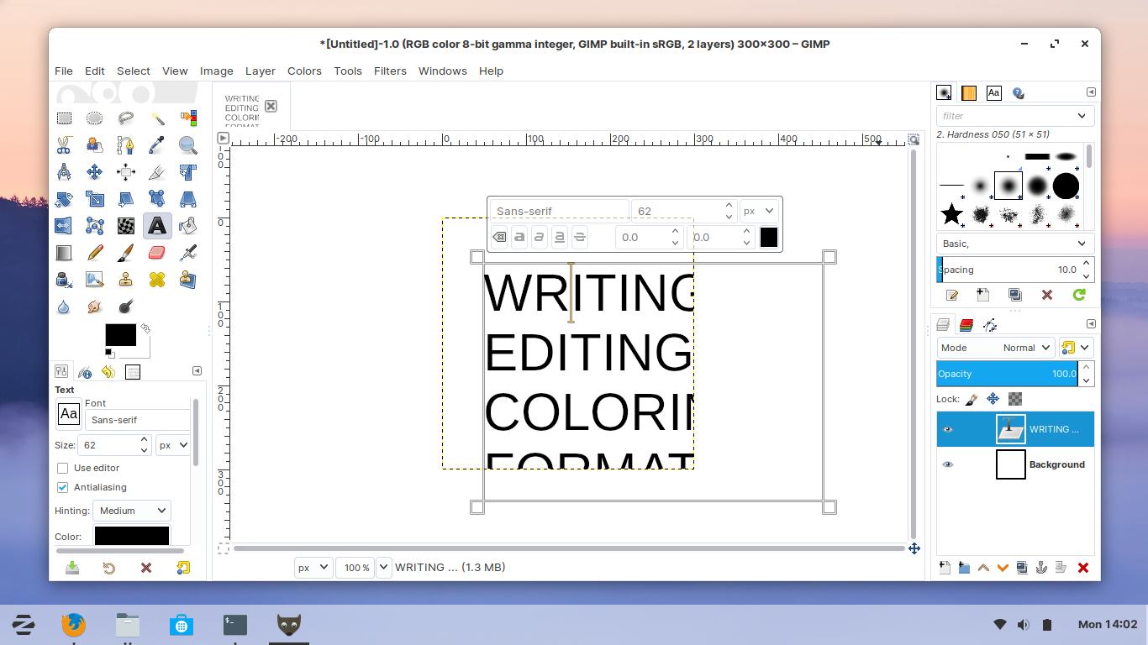Screen dimensions: 1148x645
Task: Open the Filters menu
Action: click(x=390, y=71)
